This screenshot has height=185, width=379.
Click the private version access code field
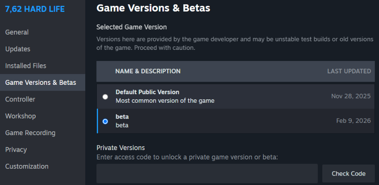click(x=207, y=173)
